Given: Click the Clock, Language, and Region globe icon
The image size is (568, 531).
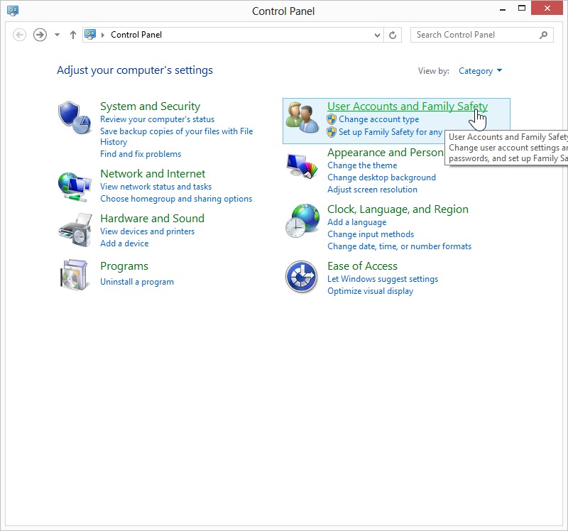Looking at the screenshot, I should [x=302, y=221].
